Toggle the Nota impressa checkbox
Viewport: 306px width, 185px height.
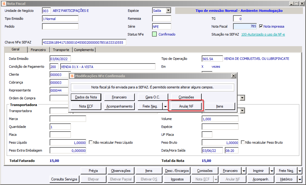click(x=261, y=26)
